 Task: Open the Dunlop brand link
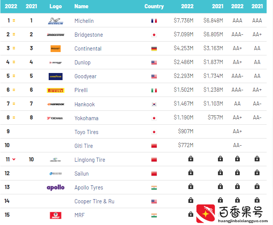coord(82,63)
